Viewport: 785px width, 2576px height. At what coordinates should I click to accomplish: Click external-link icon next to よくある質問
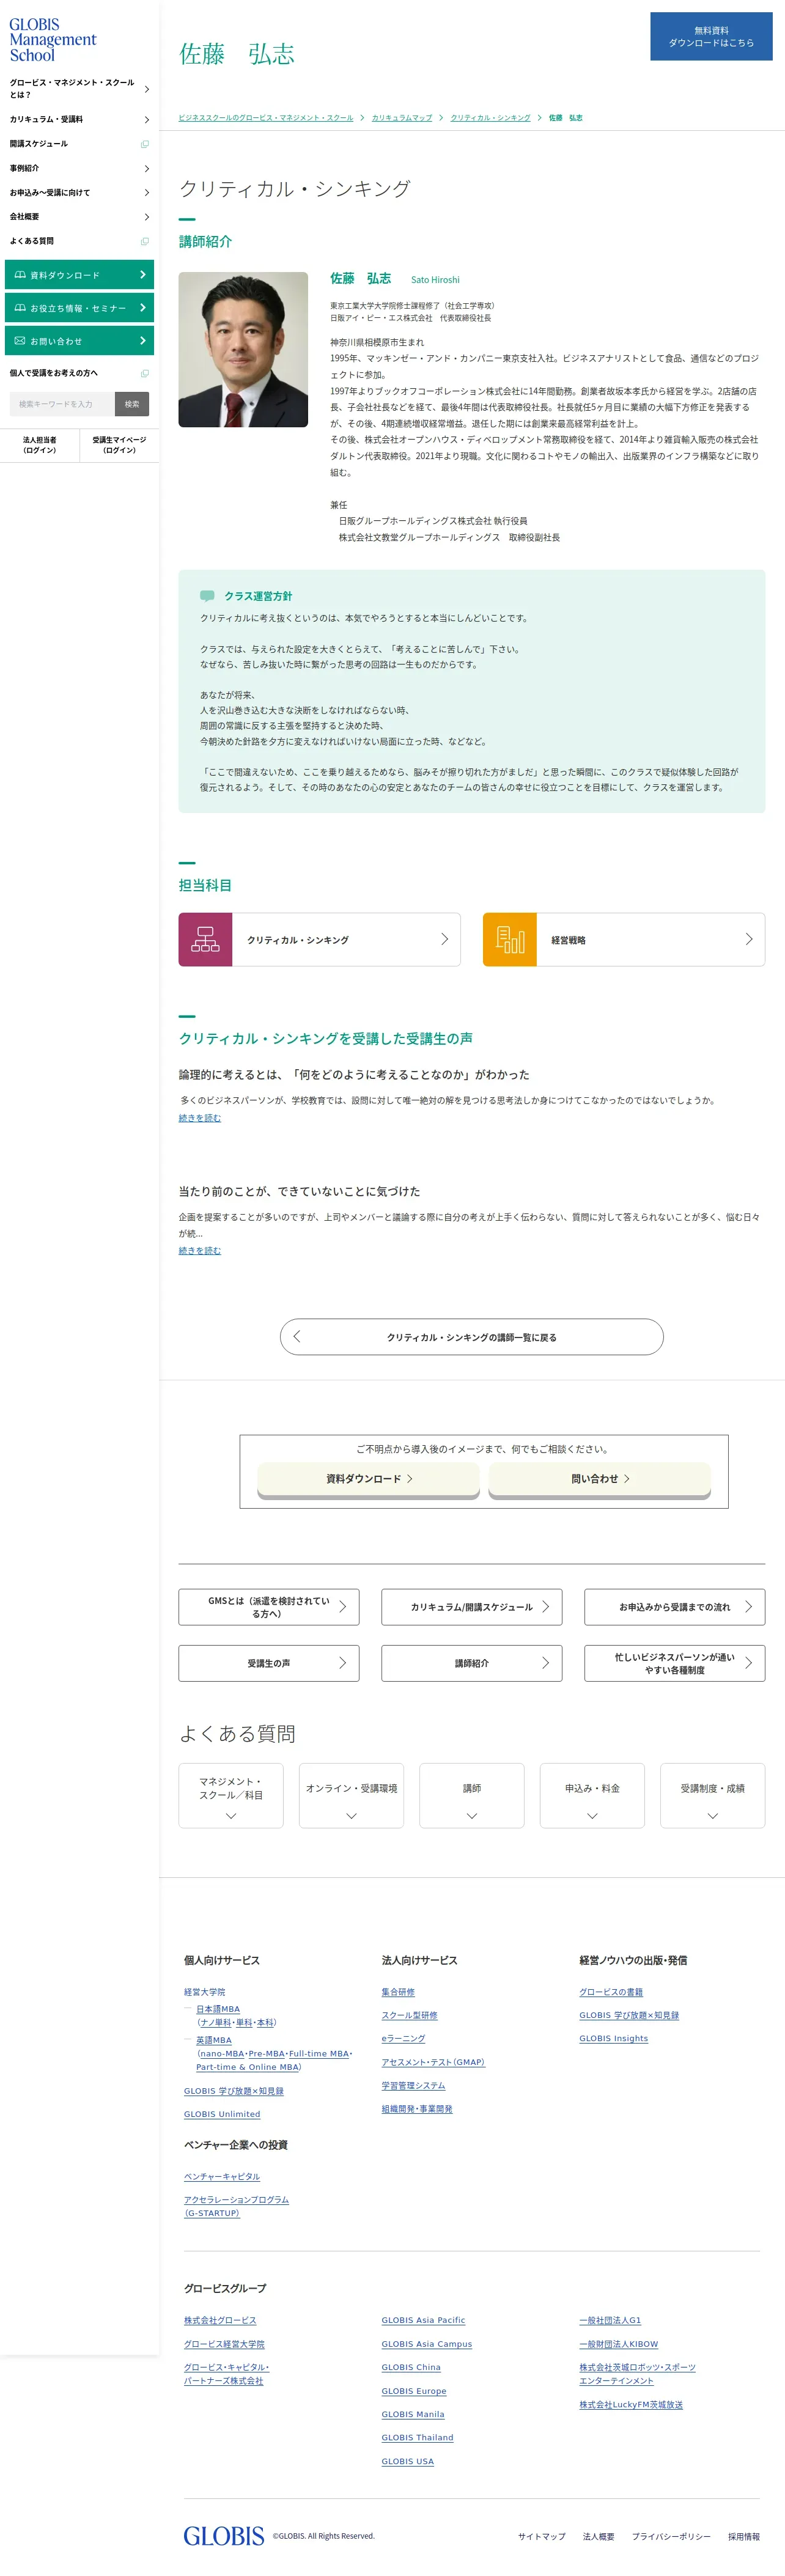pyautogui.click(x=145, y=241)
